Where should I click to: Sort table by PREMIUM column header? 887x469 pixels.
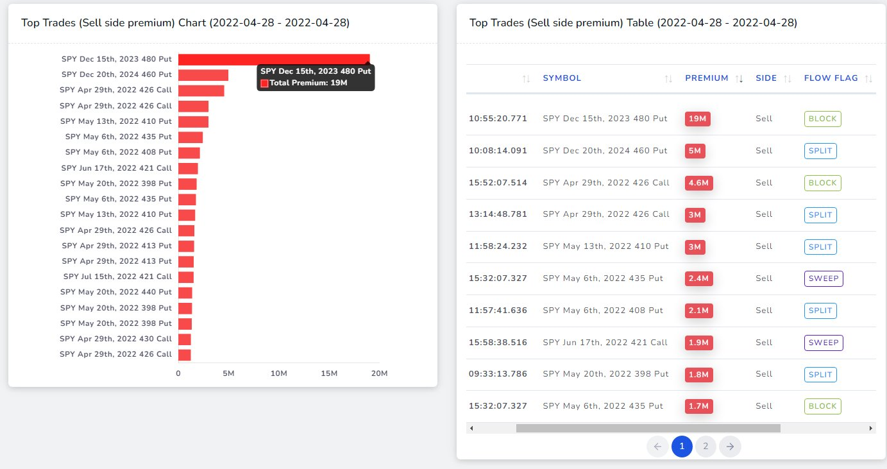coord(707,78)
